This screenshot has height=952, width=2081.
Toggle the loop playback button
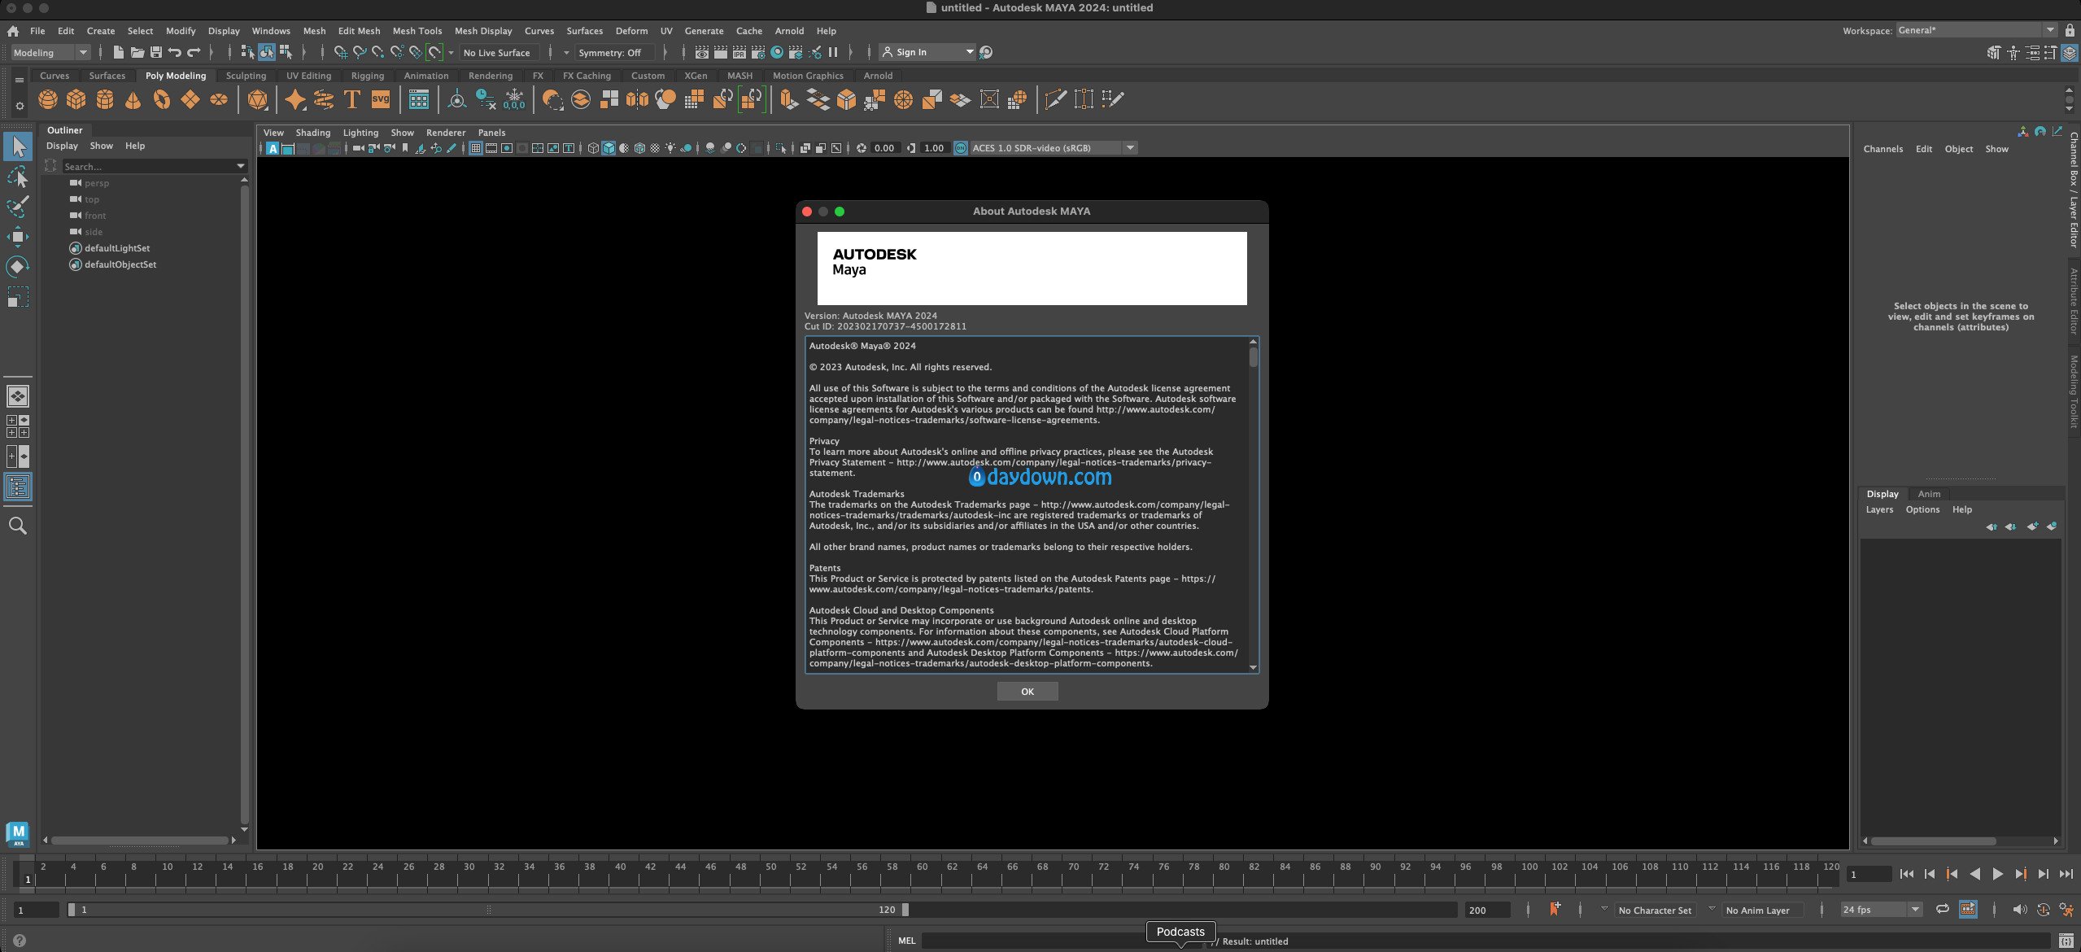[1942, 910]
